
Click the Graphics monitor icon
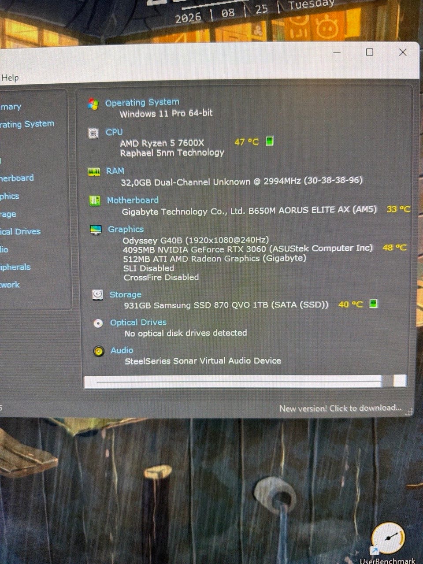tap(96, 230)
